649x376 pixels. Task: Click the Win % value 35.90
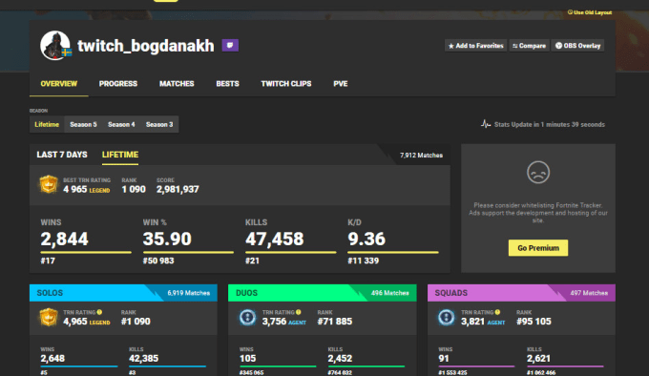(167, 239)
